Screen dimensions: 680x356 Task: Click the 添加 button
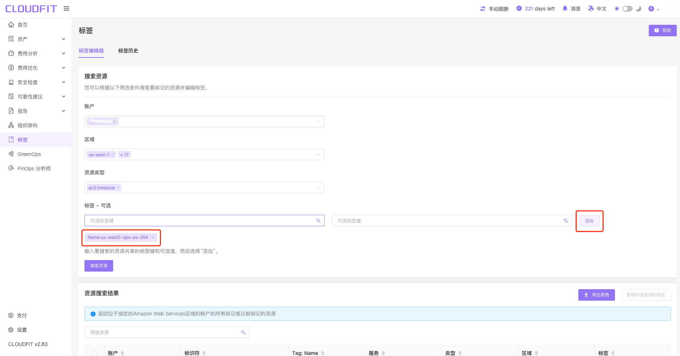[x=589, y=221]
